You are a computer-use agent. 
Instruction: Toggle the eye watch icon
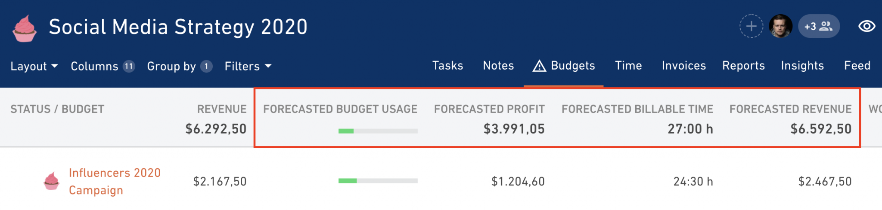coord(866,26)
